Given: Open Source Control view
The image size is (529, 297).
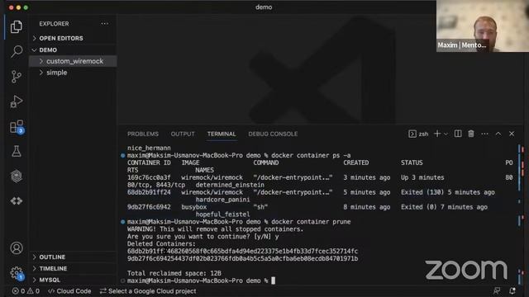Looking at the screenshot, I should click(x=17, y=77).
